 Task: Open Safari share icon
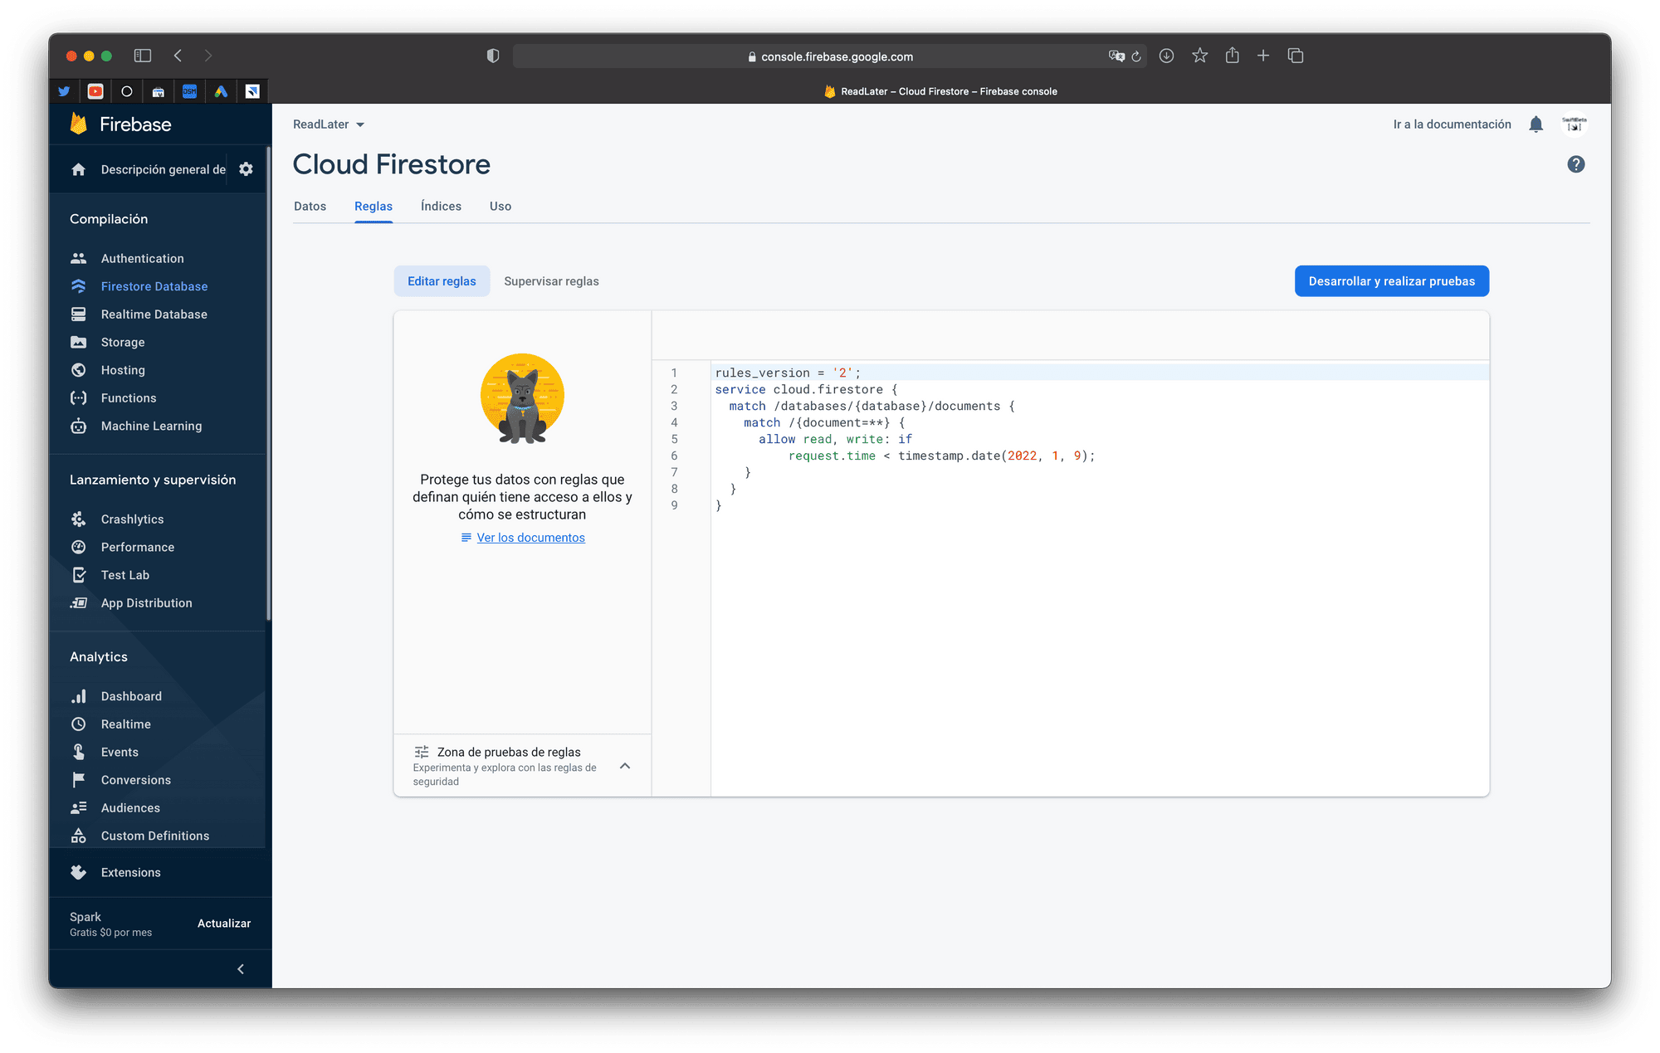(1233, 56)
